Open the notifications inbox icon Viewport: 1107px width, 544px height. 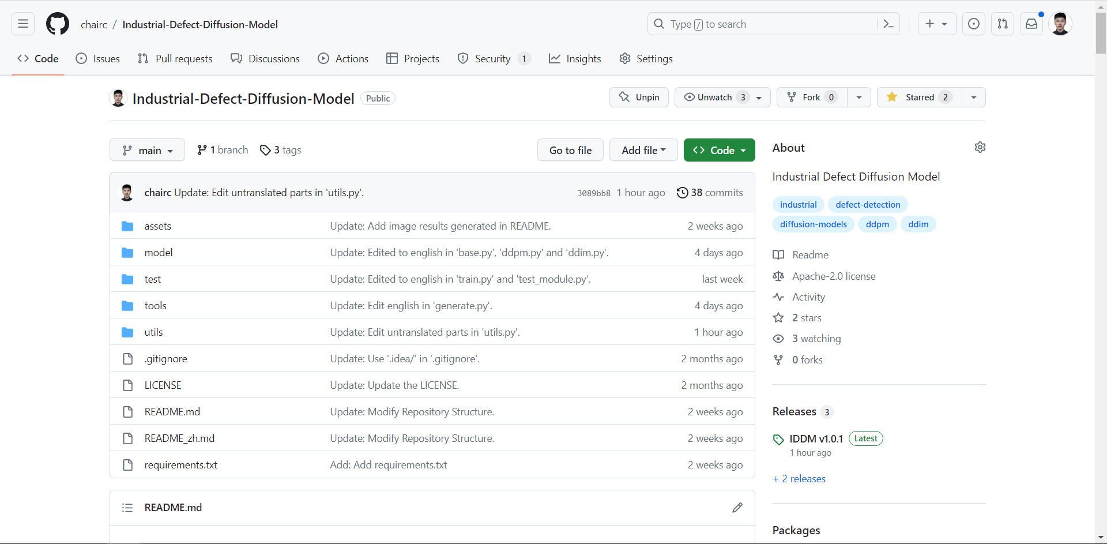1031,24
